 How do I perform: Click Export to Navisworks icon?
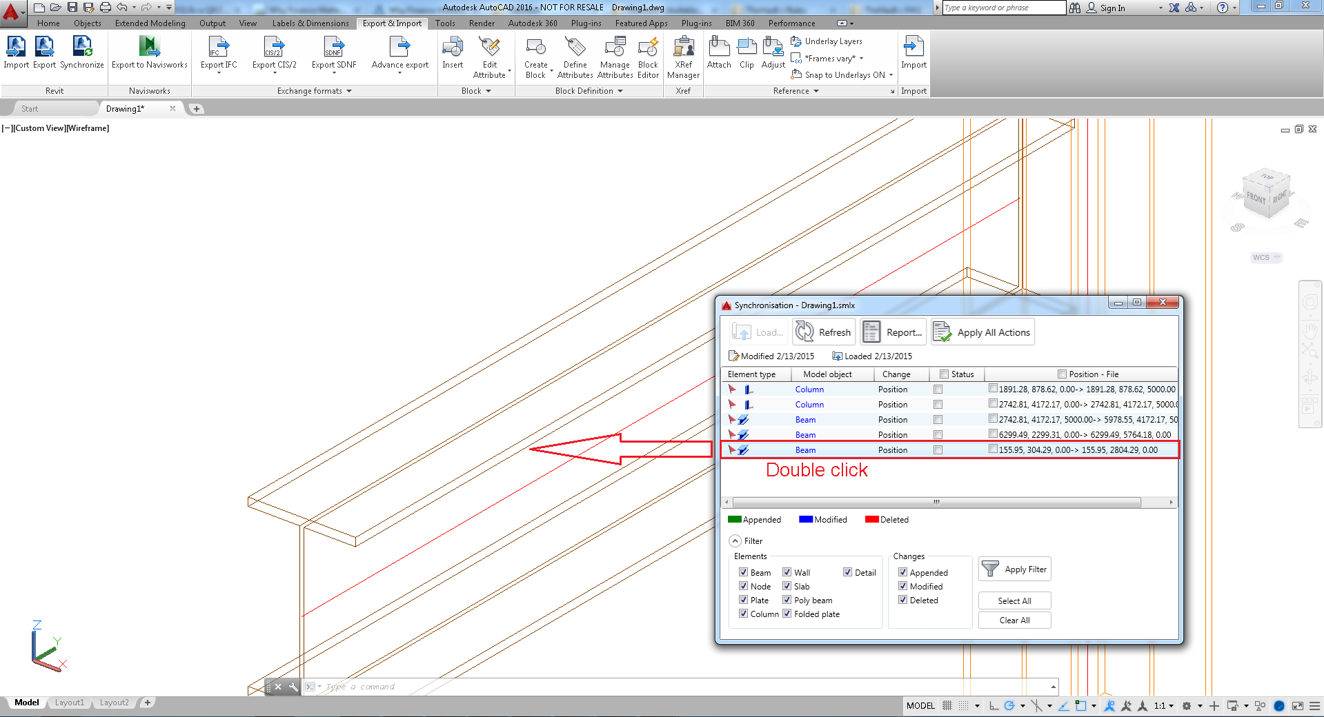149,48
